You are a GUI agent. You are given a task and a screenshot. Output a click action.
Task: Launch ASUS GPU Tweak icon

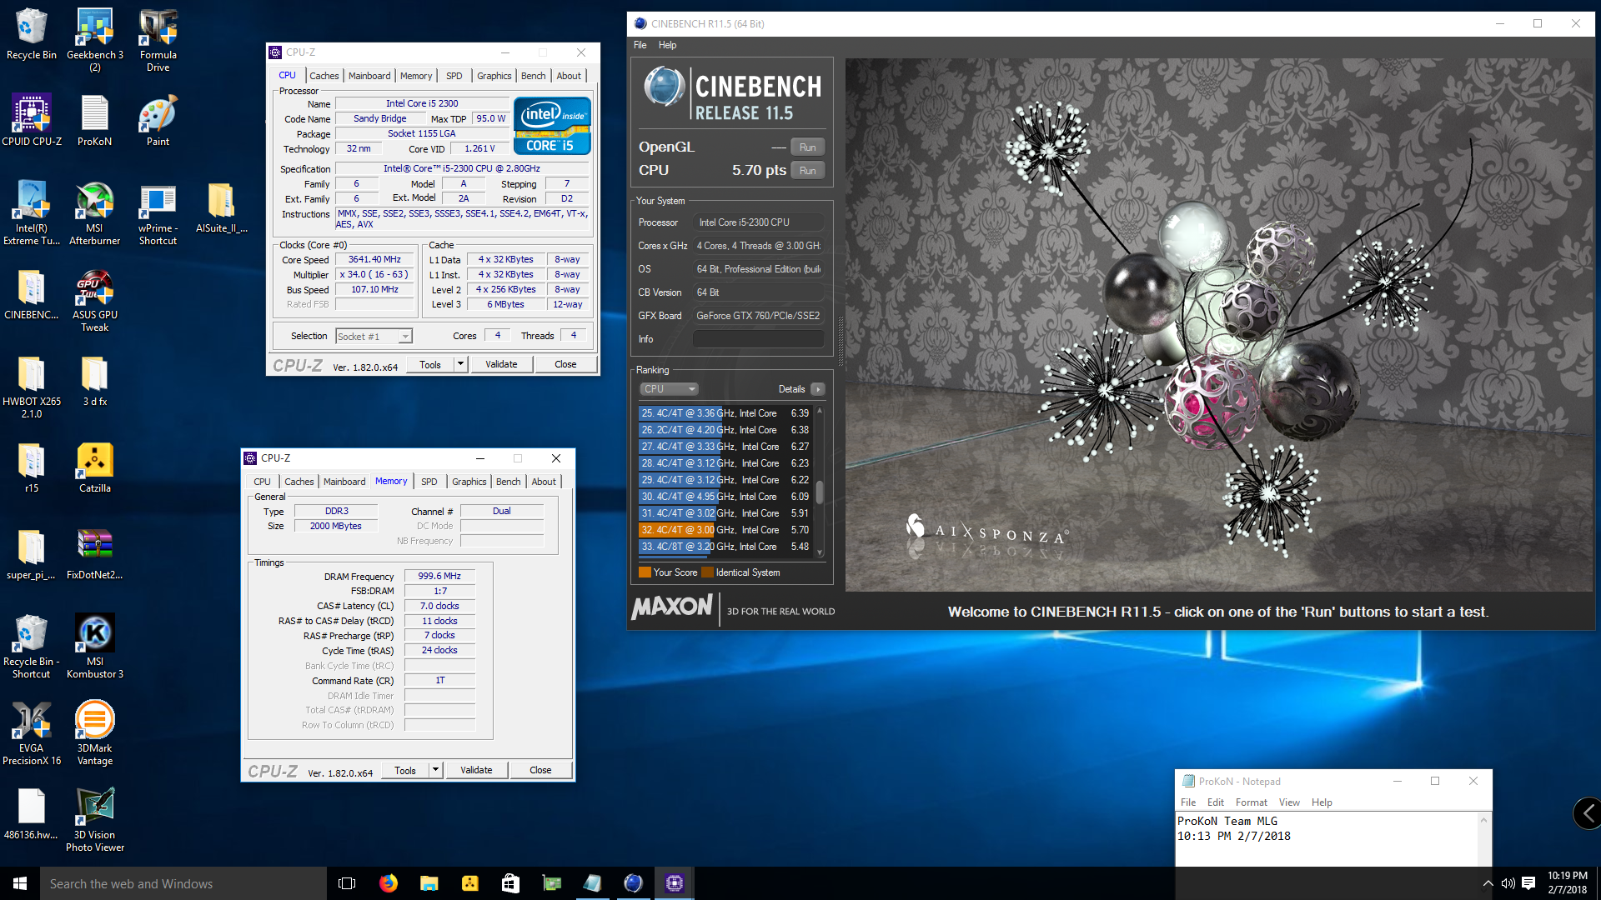(94, 300)
